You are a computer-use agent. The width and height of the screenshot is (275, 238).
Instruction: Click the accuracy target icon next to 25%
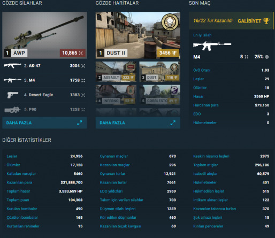(267, 57)
